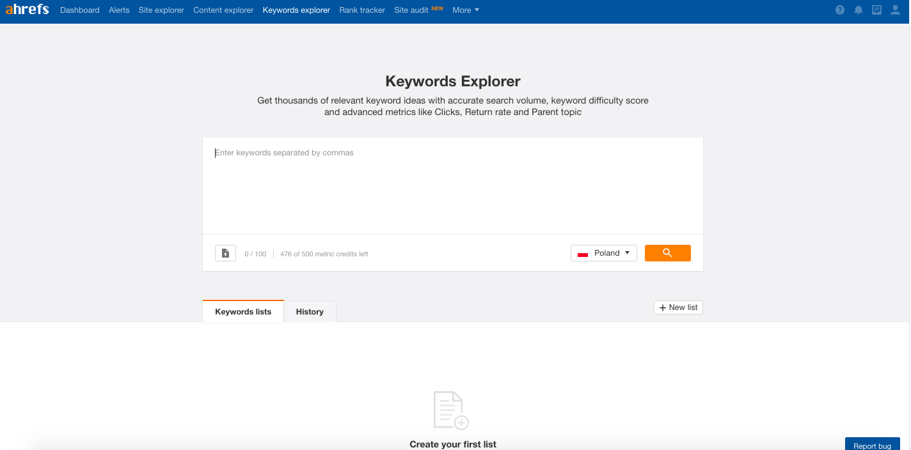Open Rank tracker
Viewport: 911px width, 450px height.
point(362,10)
